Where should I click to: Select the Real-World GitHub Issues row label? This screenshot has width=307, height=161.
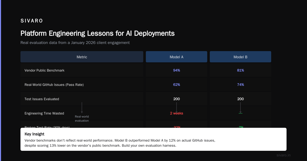pos(54,85)
